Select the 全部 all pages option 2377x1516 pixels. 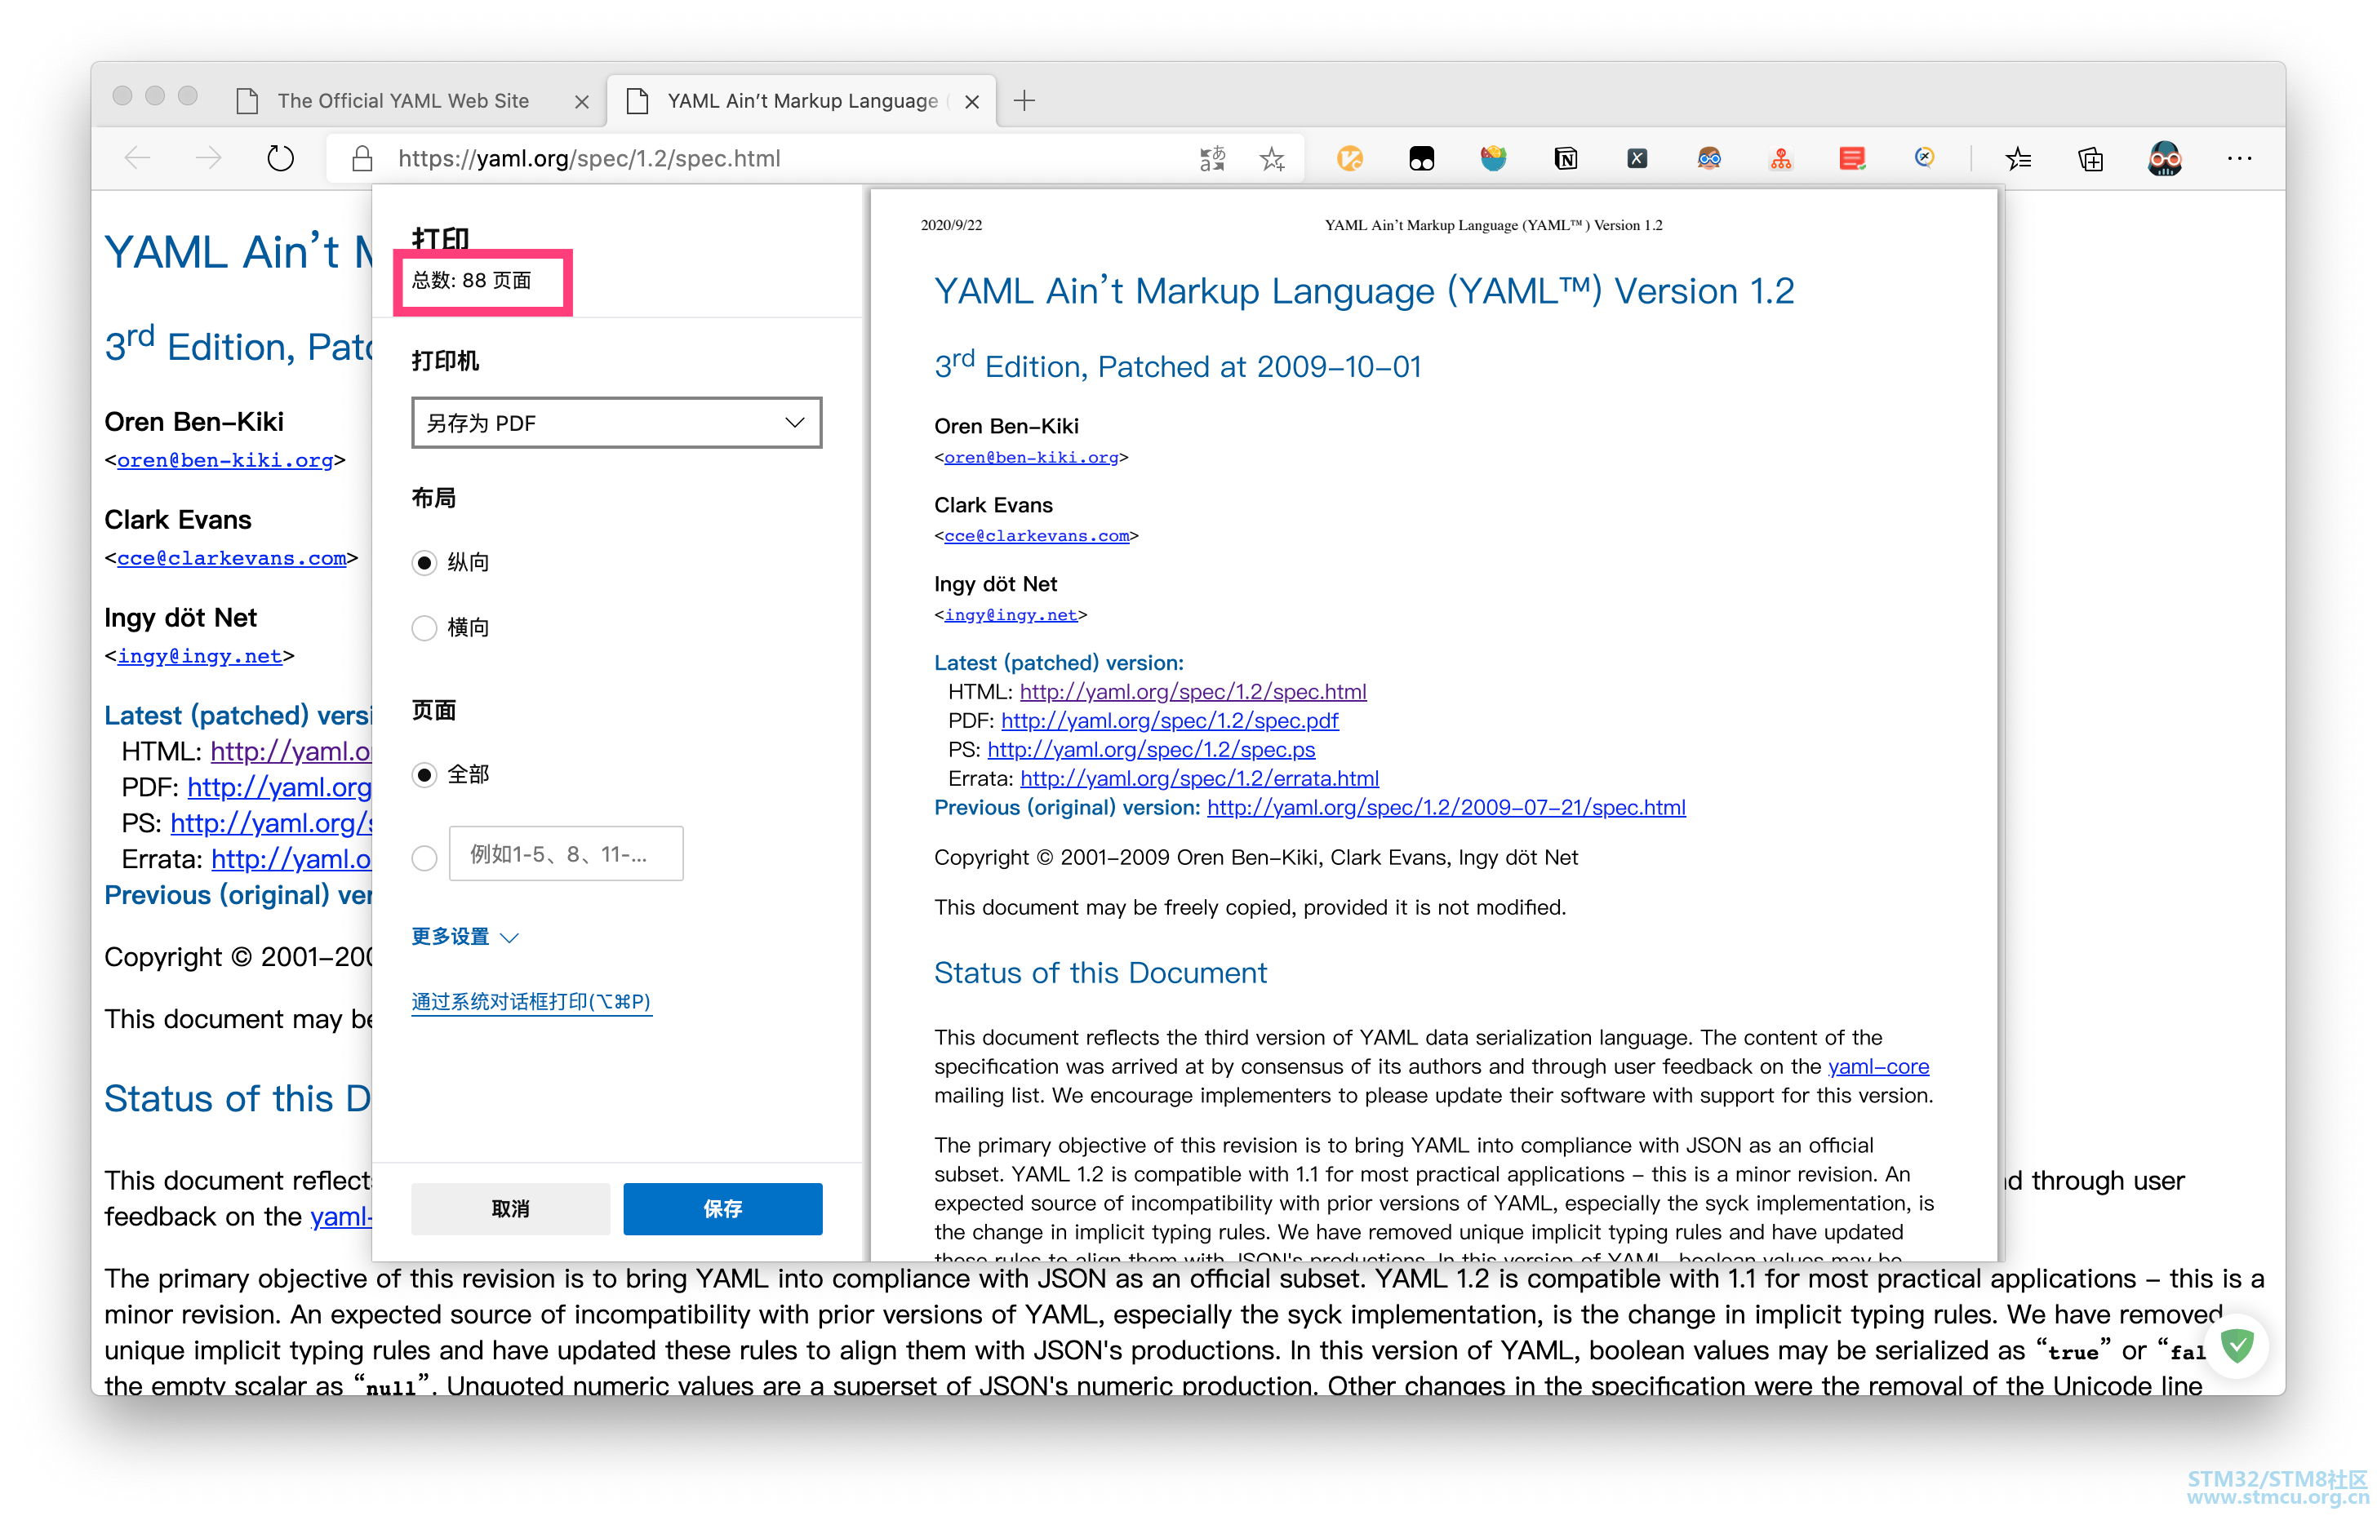click(x=424, y=775)
